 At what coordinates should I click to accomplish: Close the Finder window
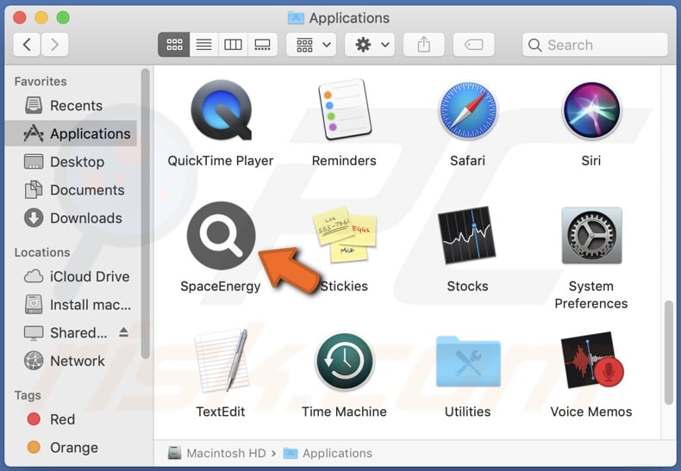(20, 17)
